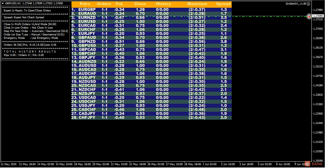The height and width of the screenshot is (168, 325).
Task: Select the GBPCAD pair name
Action: [x=87, y=49]
